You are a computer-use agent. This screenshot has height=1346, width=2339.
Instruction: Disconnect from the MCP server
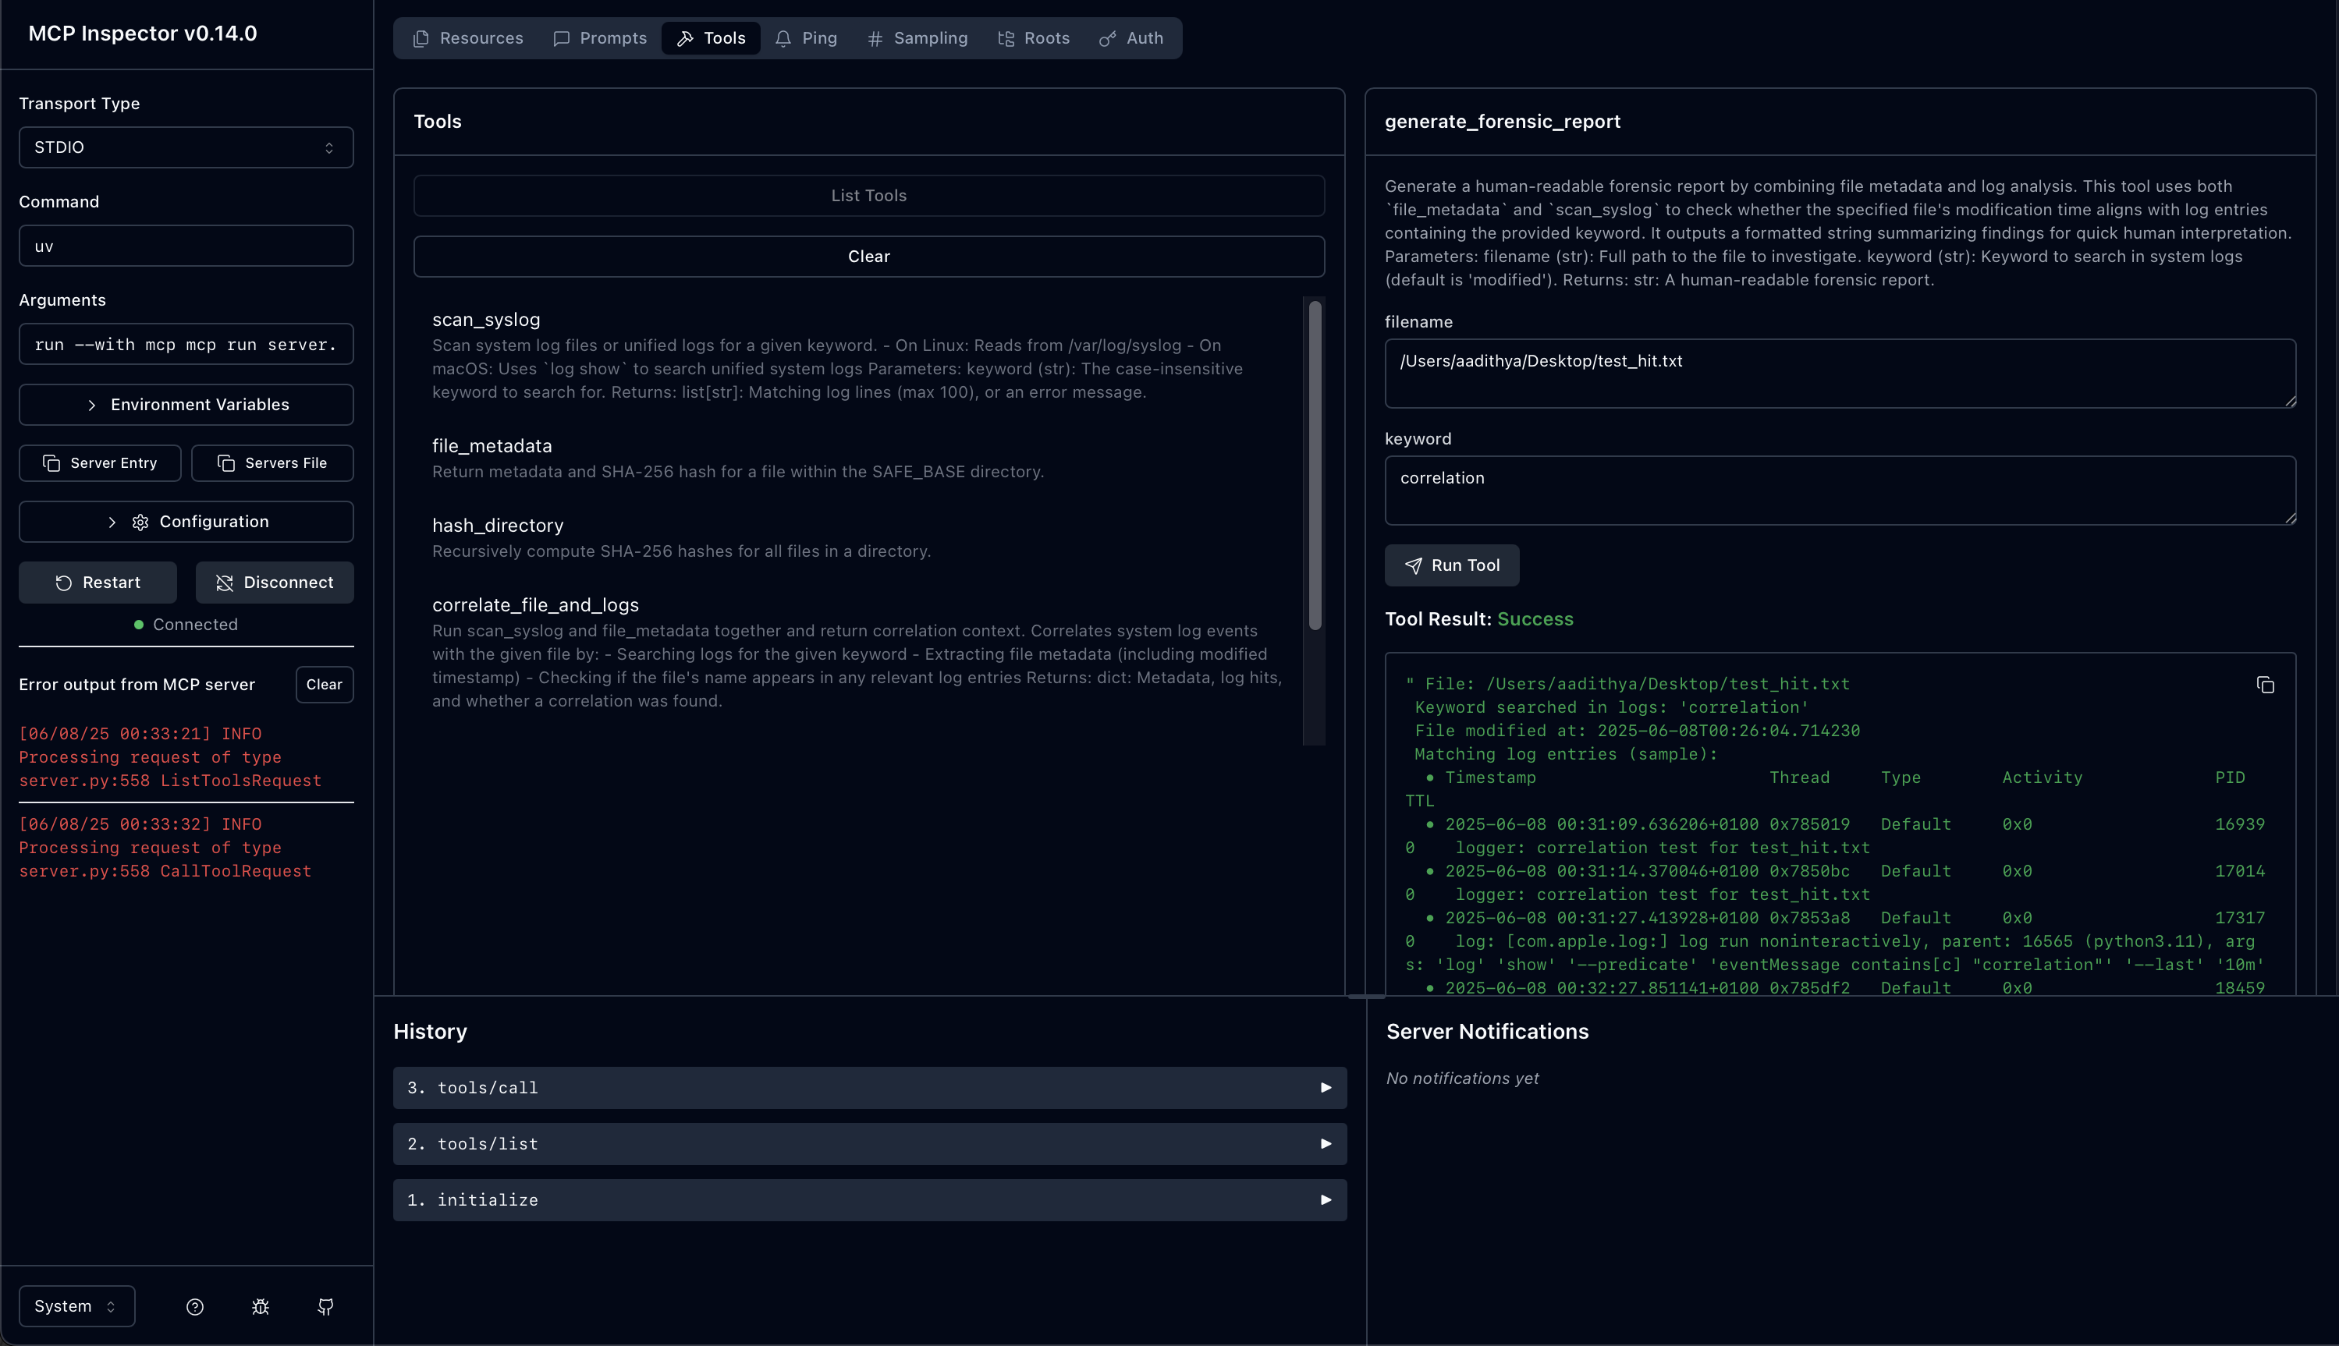pyautogui.click(x=275, y=583)
